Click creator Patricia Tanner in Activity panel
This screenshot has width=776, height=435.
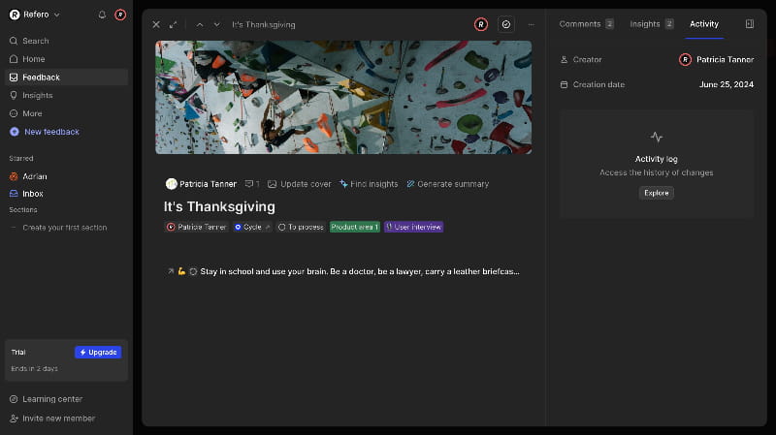coord(716,59)
